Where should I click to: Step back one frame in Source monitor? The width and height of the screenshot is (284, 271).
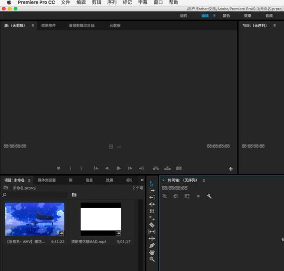(107, 168)
